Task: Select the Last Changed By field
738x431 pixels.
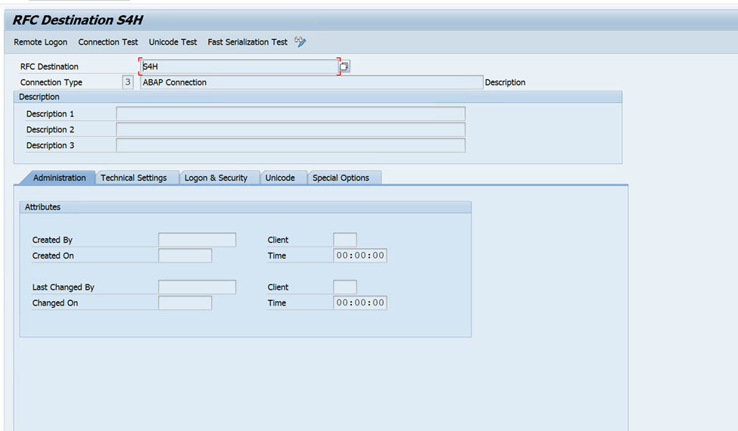Action: click(x=197, y=287)
